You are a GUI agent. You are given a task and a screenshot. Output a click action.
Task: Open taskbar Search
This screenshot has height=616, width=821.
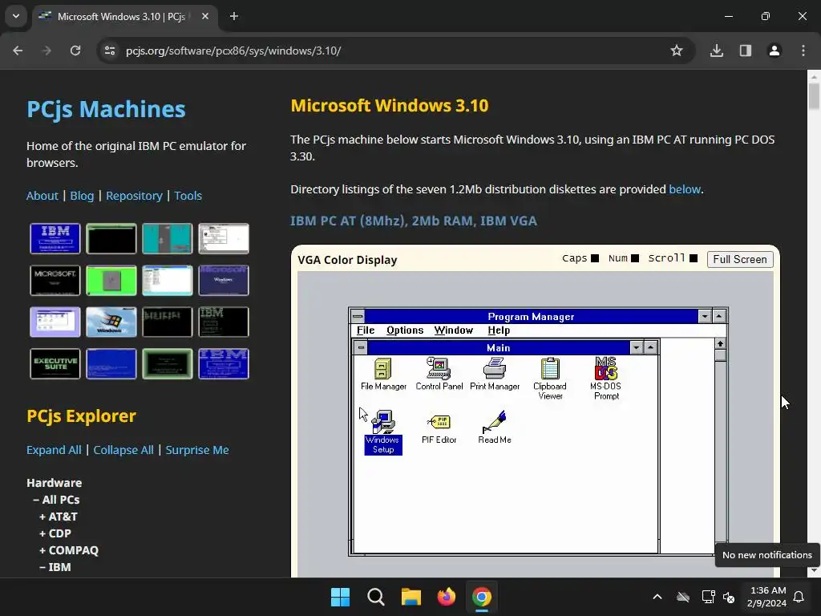point(375,597)
